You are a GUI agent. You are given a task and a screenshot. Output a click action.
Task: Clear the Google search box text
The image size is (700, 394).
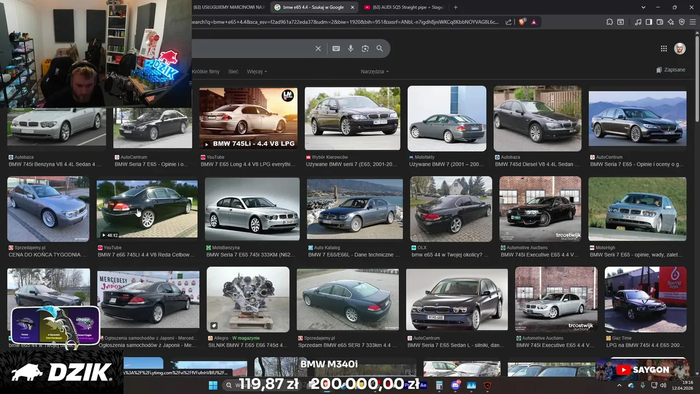coord(318,49)
